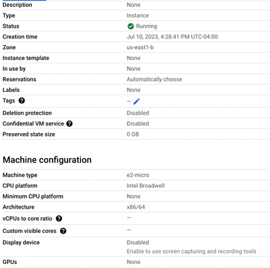Screen dimensions: 270x268
Task: Open vCPUs to core ratio help icon
Action: 59,219
